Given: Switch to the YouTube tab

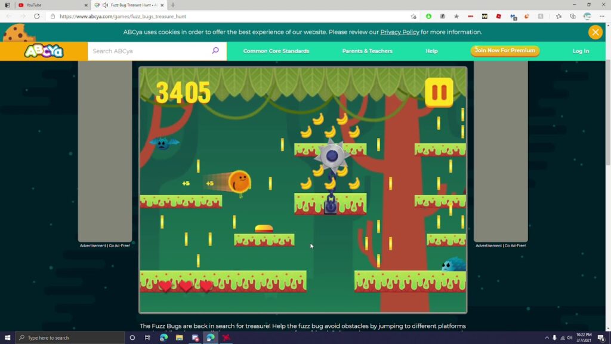Looking at the screenshot, I should (52, 5).
